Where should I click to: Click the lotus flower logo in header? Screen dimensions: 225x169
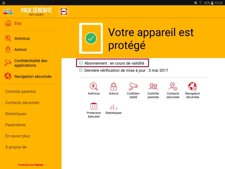[9, 11]
